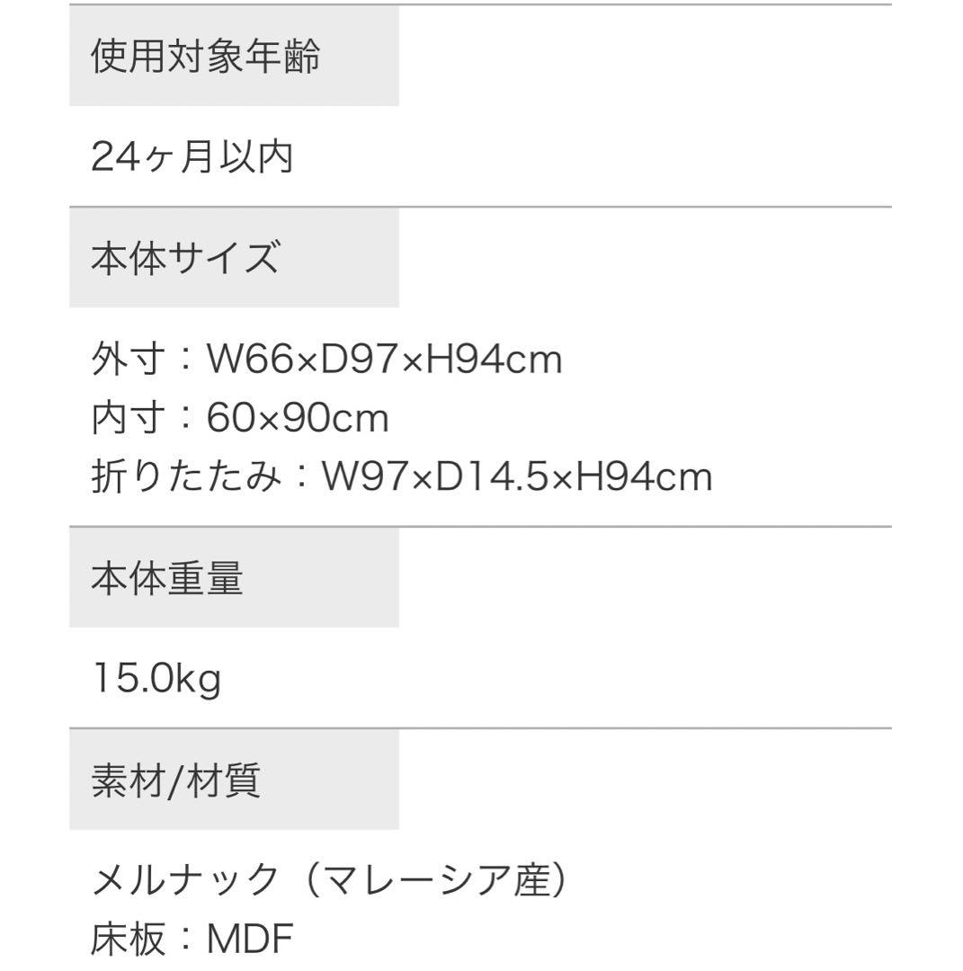Select the 本体重量 header cell
The width and height of the screenshot is (963, 971).
pos(234,578)
